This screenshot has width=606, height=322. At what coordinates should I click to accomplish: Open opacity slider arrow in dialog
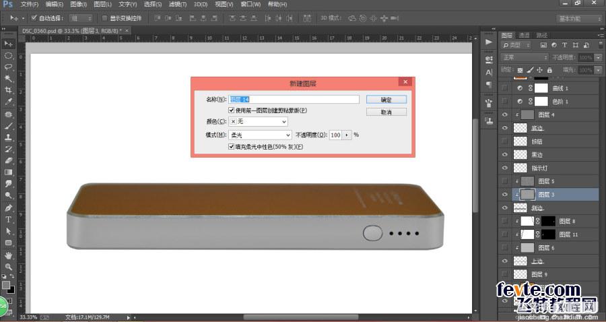tap(346, 135)
